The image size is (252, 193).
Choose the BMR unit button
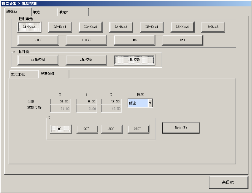tap(183, 40)
